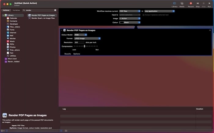
Task: Run the workflow
Action: (x=209, y=3)
